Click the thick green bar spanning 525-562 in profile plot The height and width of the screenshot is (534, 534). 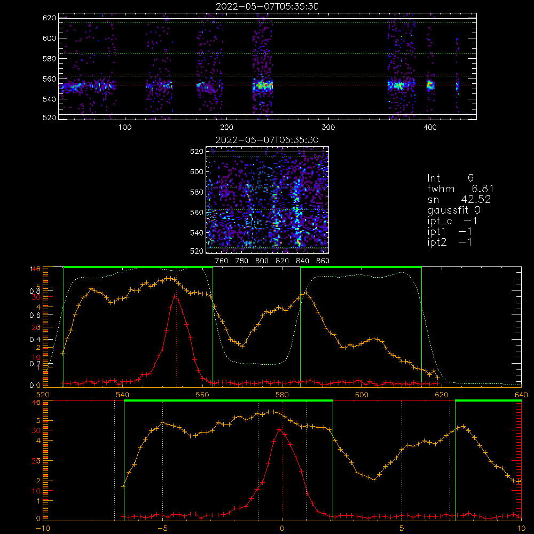(x=138, y=267)
